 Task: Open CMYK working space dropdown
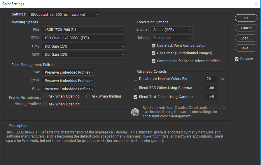pos(83,38)
